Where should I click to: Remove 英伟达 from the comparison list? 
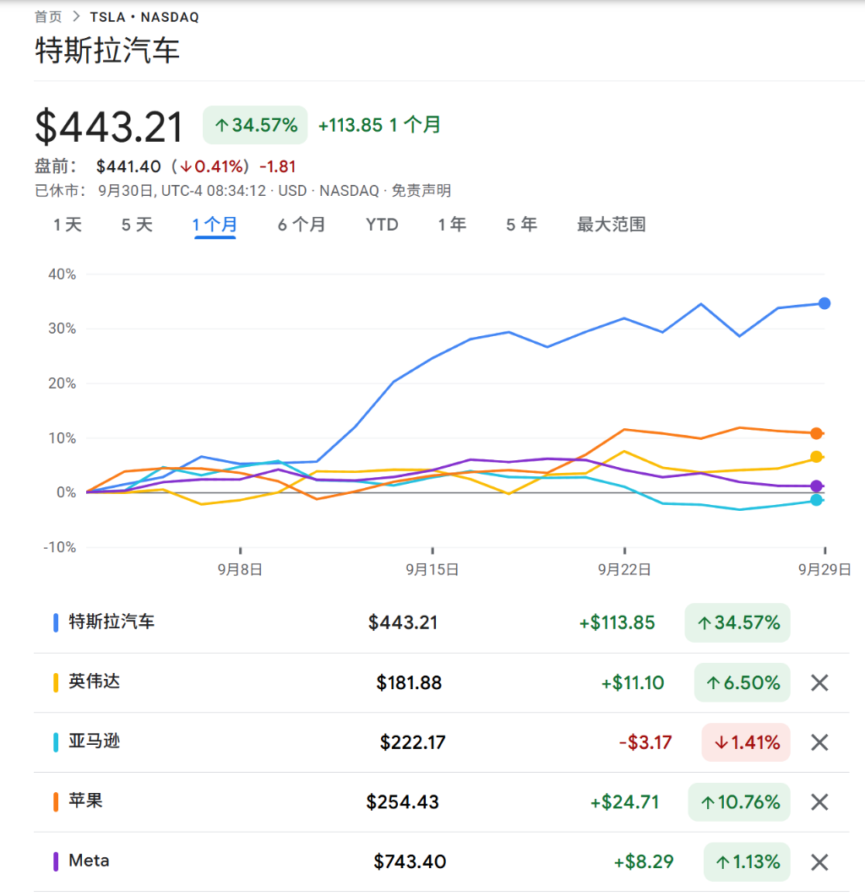click(819, 682)
